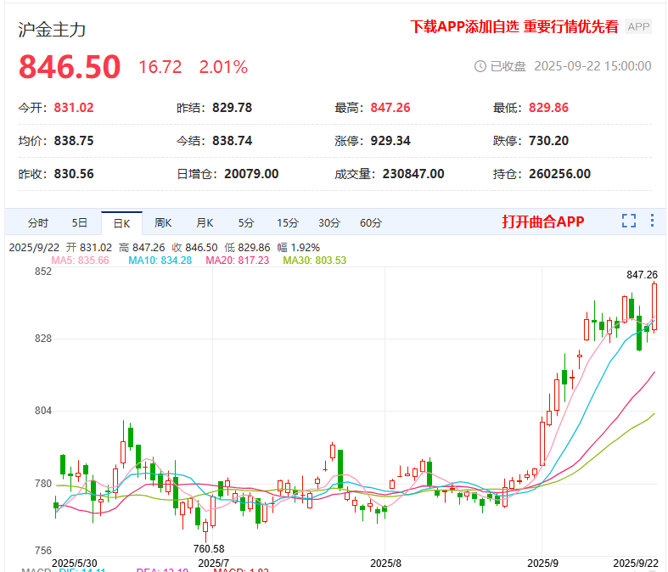Click the 2025/5/30 date axis label
This screenshot has width=668, height=572.
(74, 563)
